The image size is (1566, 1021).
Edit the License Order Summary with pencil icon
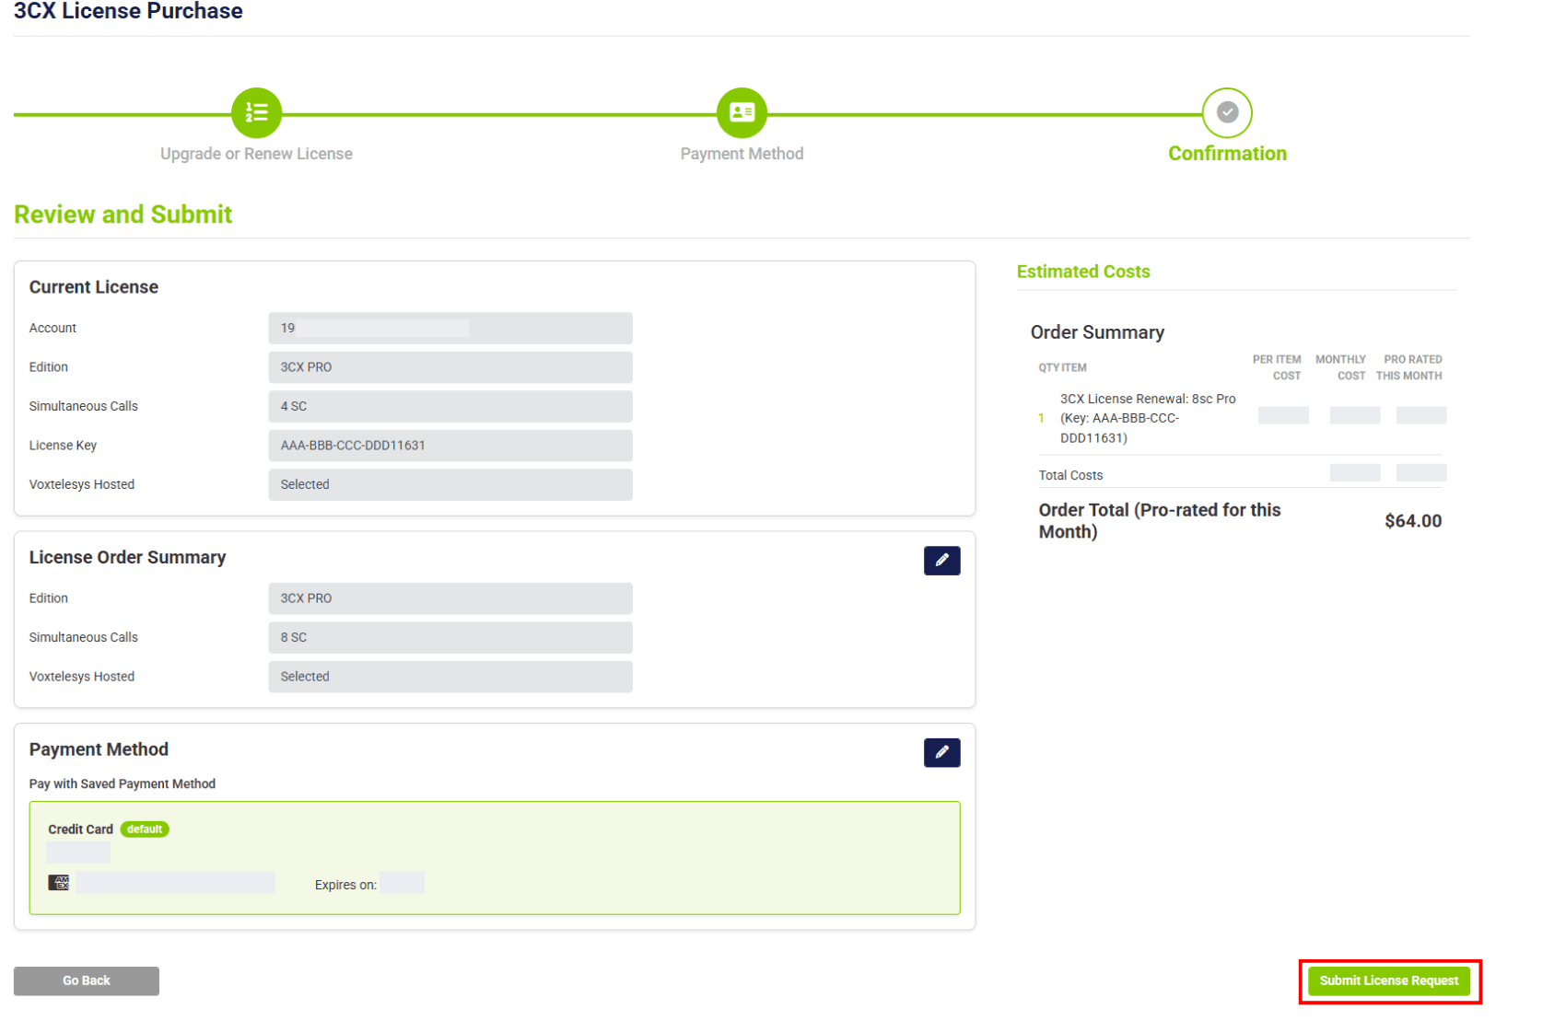(x=941, y=561)
